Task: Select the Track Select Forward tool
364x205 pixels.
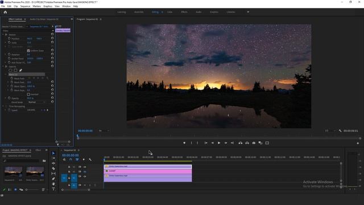Action: pyautogui.click(x=53, y=158)
